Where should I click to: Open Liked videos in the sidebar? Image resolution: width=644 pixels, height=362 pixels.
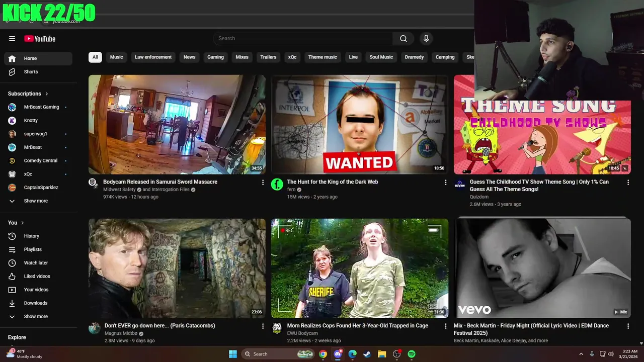click(x=38, y=276)
